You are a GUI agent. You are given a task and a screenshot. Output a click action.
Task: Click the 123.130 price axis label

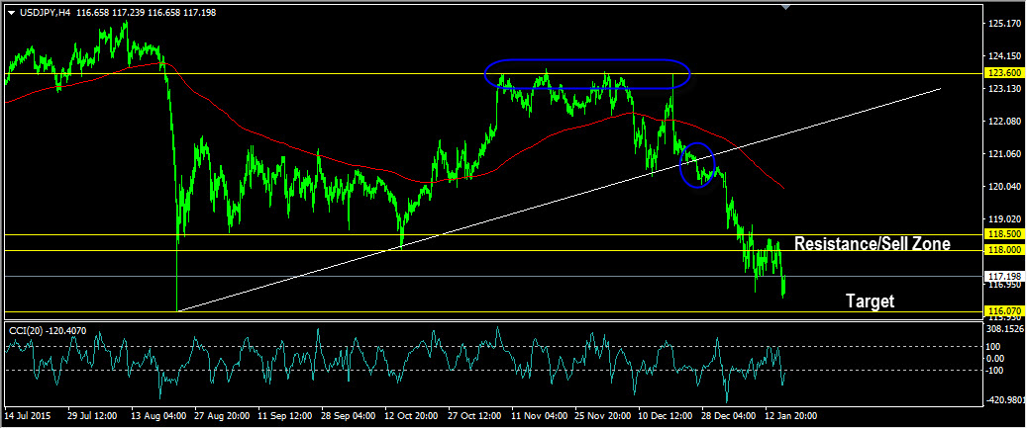1004,89
